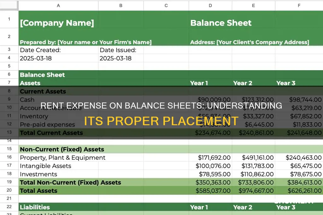Click the Balance Sheet heading in row 6
The height and width of the screenshot is (215, 323).
click(x=43, y=75)
